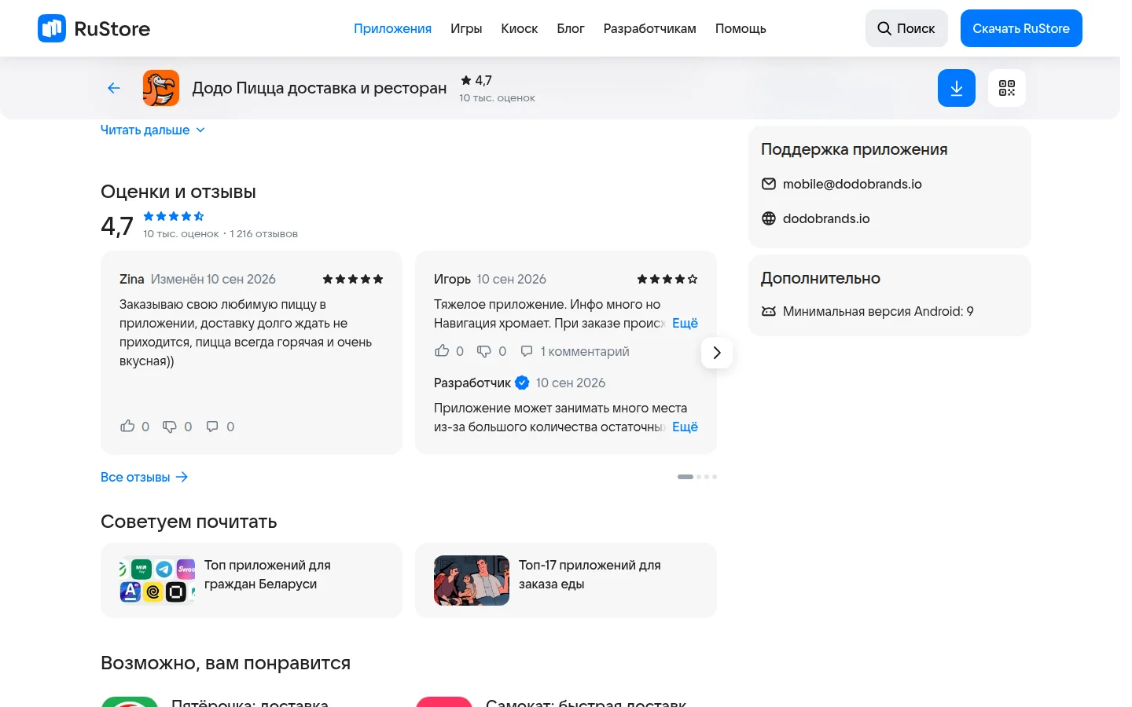Click thumbnail of food ordering apps article
This screenshot has width=1132, height=707.
click(x=472, y=581)
